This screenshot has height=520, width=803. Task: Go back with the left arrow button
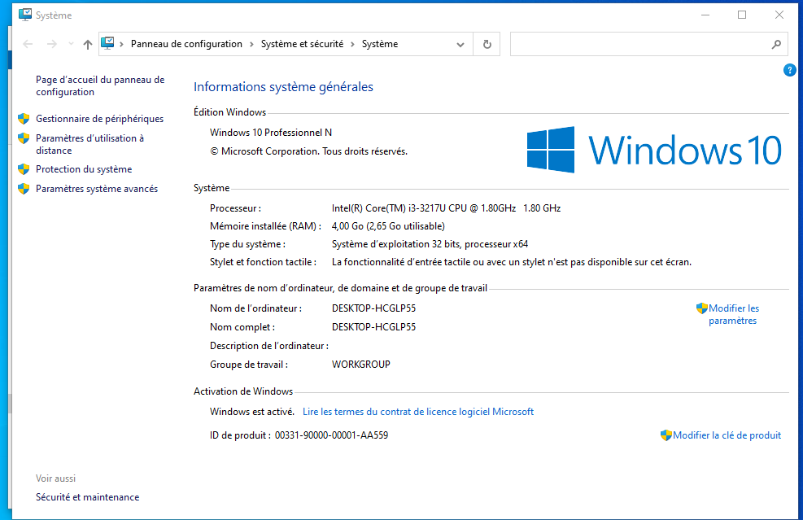pos(28,44)
